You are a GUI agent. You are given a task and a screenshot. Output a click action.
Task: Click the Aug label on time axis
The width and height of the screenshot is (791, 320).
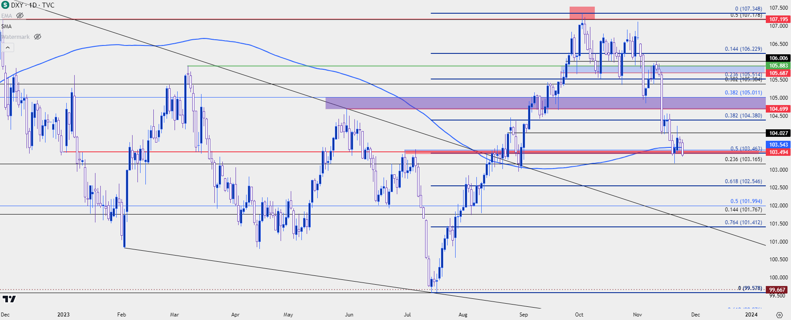tap(463, 315)
